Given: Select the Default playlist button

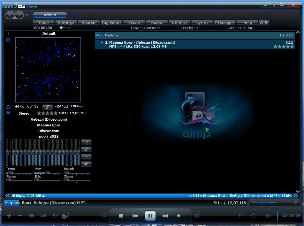Looking at the screenshot, I should (x=50, y=15).
